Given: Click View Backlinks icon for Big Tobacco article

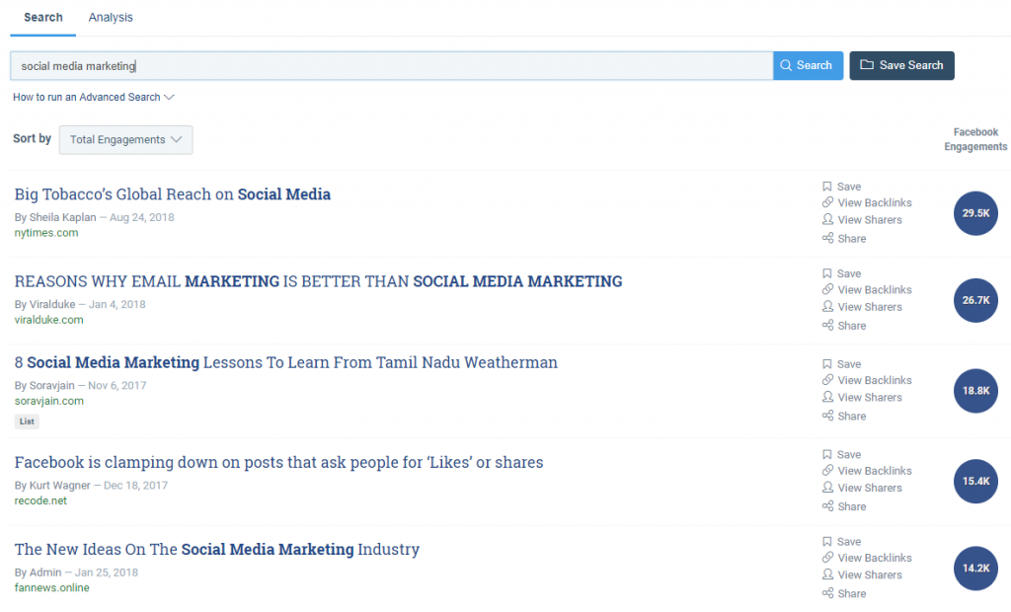Looking at the screenshot, I should coord(828,202).
